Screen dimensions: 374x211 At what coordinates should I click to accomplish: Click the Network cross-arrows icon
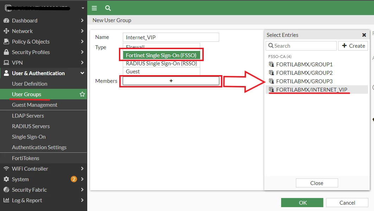[6, 31]
